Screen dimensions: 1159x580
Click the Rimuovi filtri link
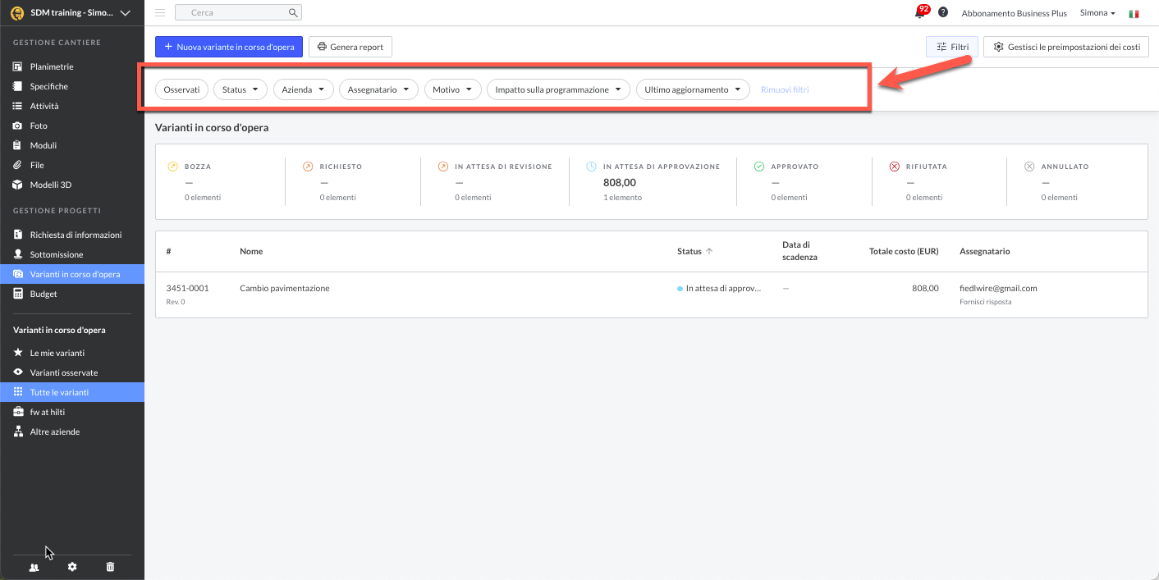(785, 89)
